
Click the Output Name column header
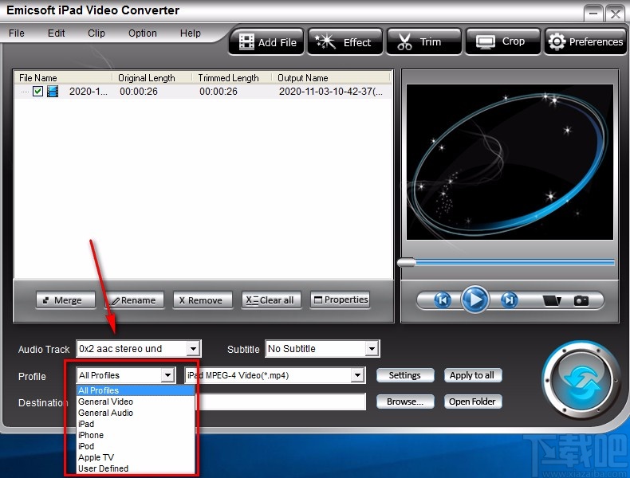point(331,78)
